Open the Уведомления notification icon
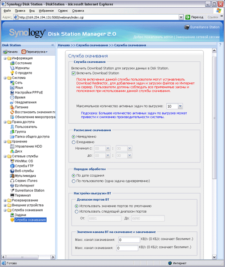The height and width of the screenshot is (267, 225). (x=12, y=102)
